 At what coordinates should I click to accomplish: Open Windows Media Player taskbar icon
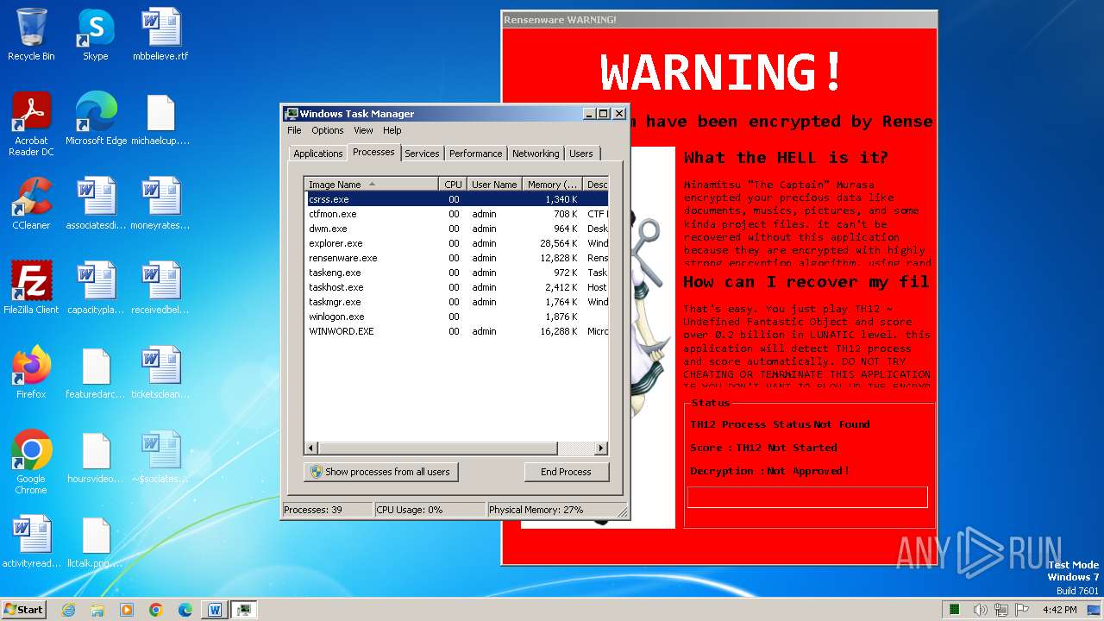point(127,610)
